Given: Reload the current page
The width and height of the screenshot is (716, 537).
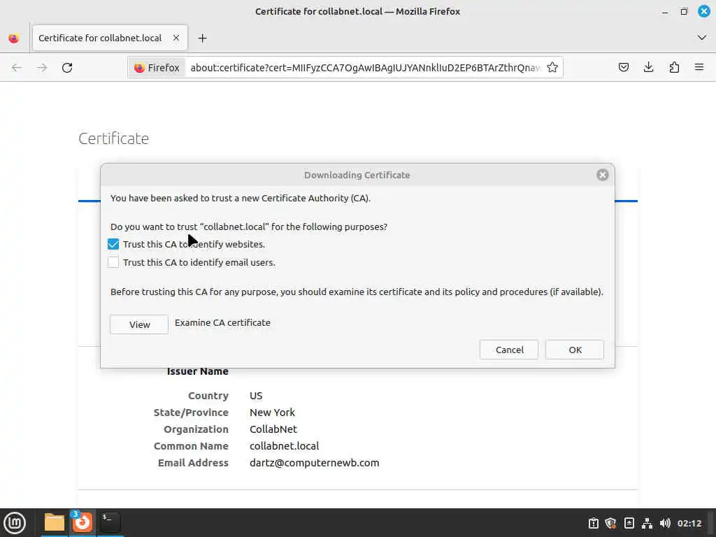Looking at the screenshot, I should [x=67, y=68].
